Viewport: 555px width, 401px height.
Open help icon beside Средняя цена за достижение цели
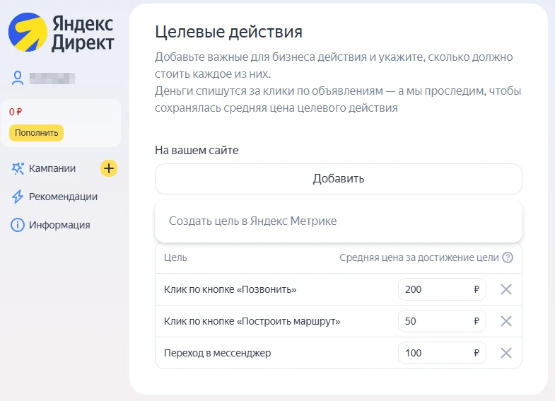(507, 257)
